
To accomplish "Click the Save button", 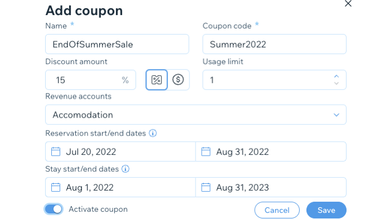I will point(326,210).
